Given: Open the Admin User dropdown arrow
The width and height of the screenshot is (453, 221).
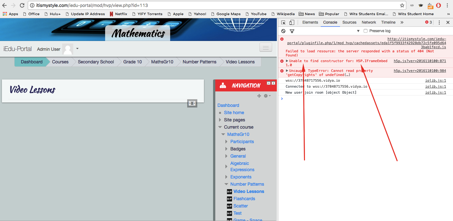Looking at the screenshot, I should pos(77,49).
